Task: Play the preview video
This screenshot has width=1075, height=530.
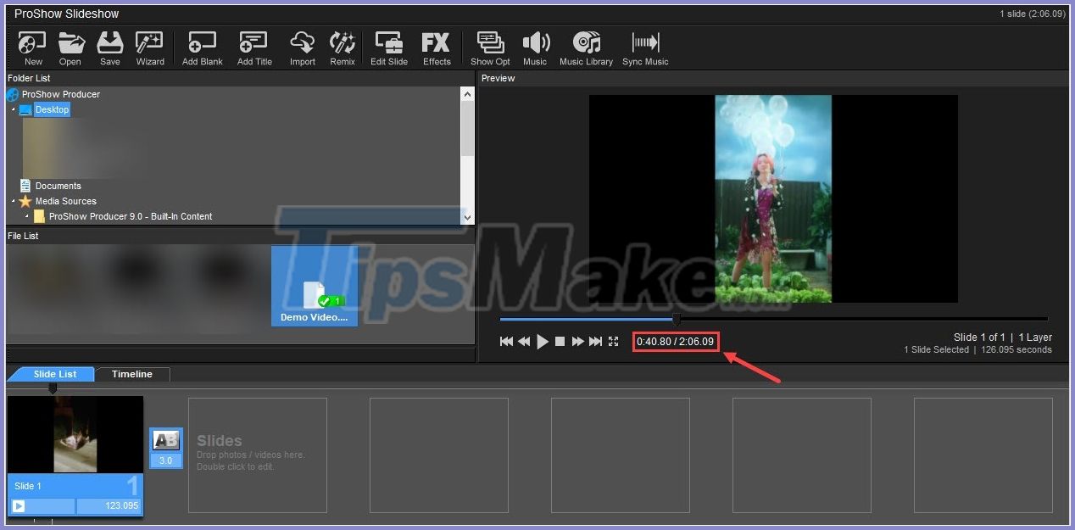Action: [x=542, y=341]
